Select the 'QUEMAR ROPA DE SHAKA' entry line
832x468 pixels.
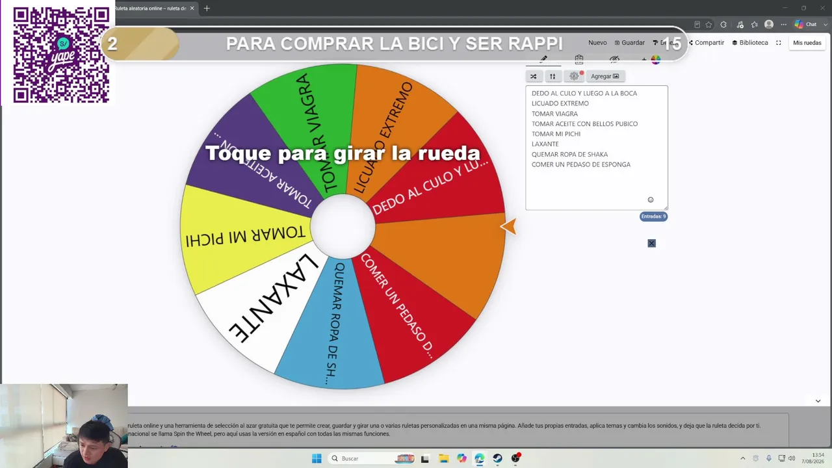569,155
